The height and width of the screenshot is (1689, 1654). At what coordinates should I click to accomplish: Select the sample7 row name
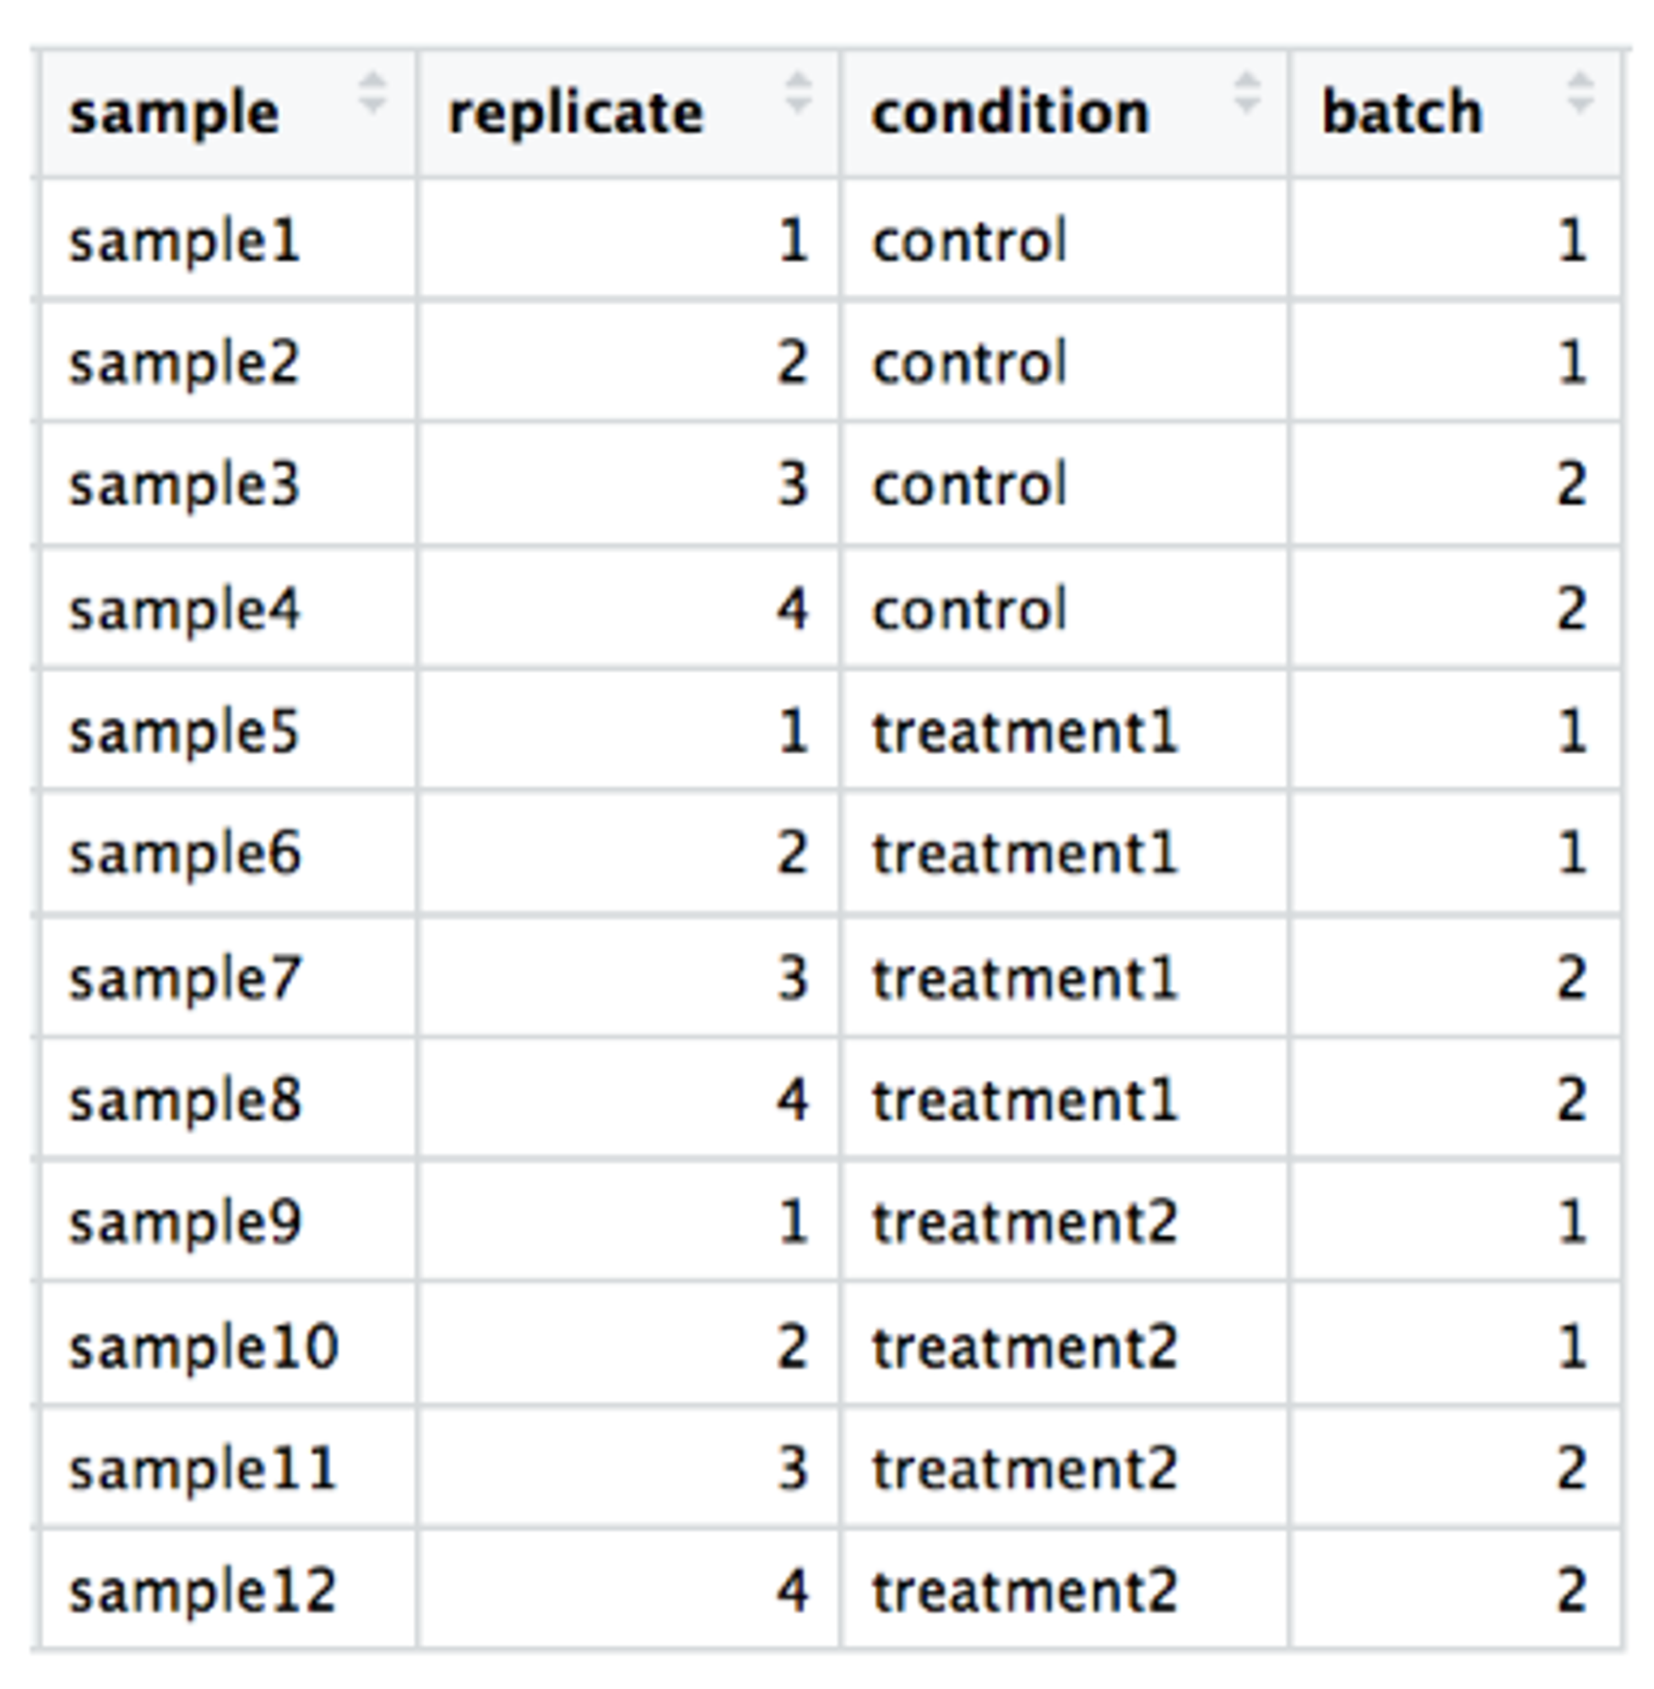click(x=184, y=977)
